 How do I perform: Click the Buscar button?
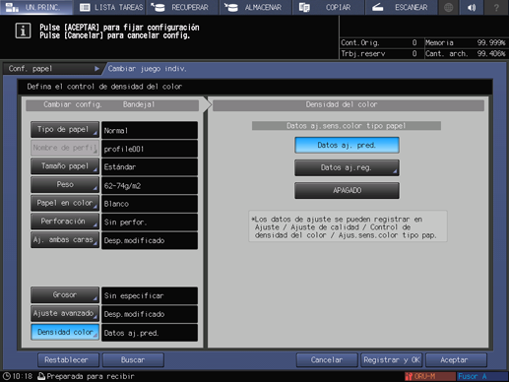[133, 360]
